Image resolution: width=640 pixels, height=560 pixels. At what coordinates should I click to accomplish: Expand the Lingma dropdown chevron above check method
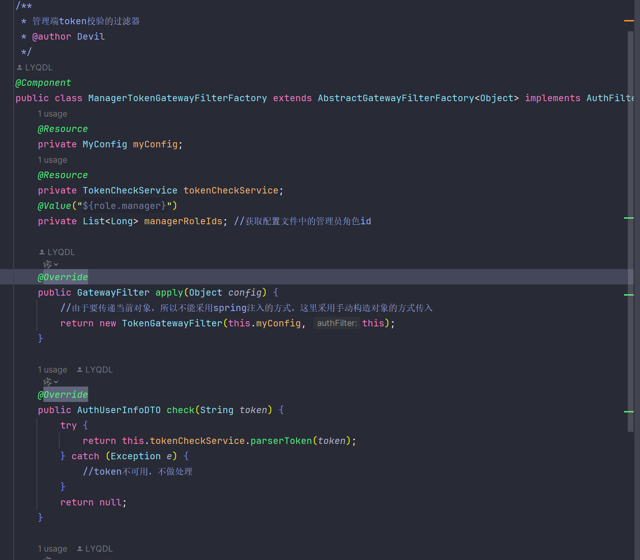(56, 382)
